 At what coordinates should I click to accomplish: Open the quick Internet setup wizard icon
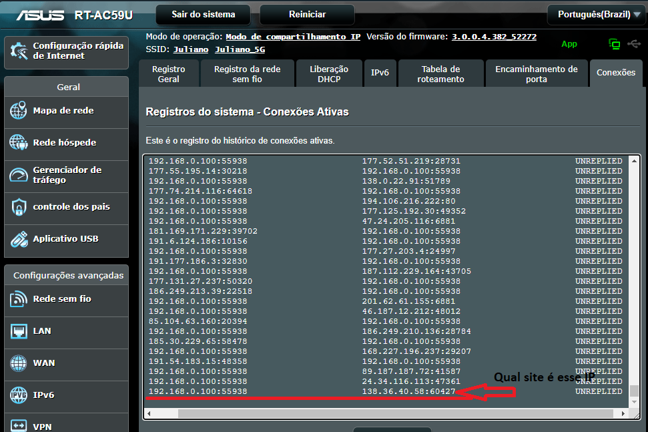point(19,51)
